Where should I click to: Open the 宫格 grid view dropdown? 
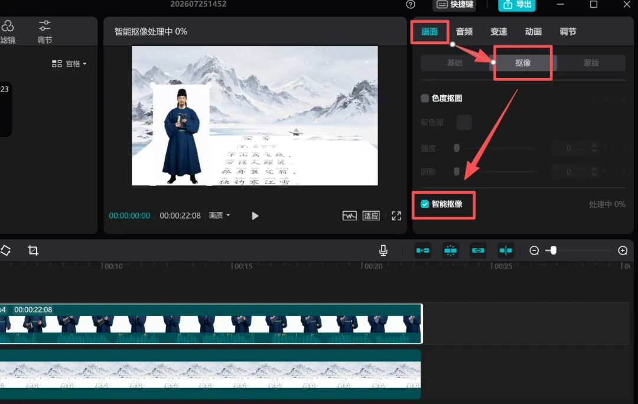tap(69, 64)
